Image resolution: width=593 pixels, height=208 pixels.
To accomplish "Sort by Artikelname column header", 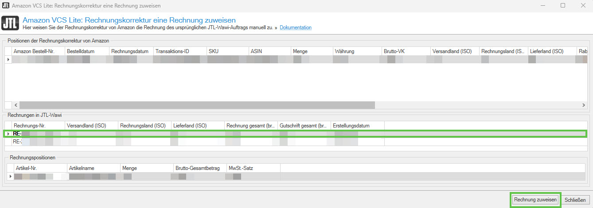I will coord(82,168).
